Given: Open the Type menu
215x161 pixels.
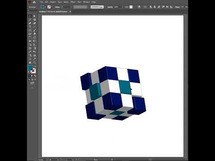Looking at the screenshot, I should 60,2.
